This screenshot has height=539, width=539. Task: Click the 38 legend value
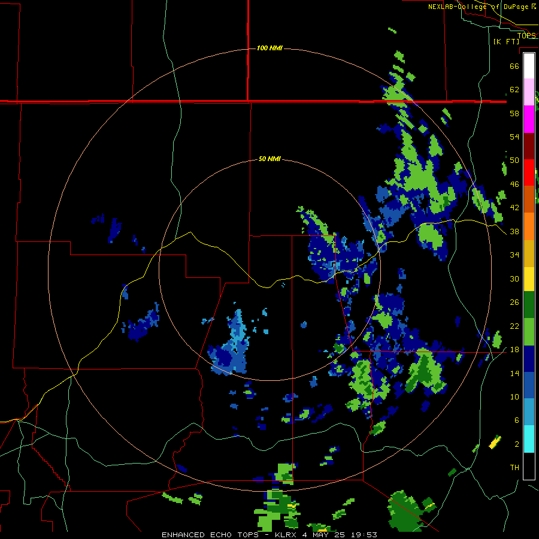tap(514, 231)
